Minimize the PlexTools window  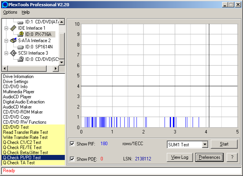[225, 4]
